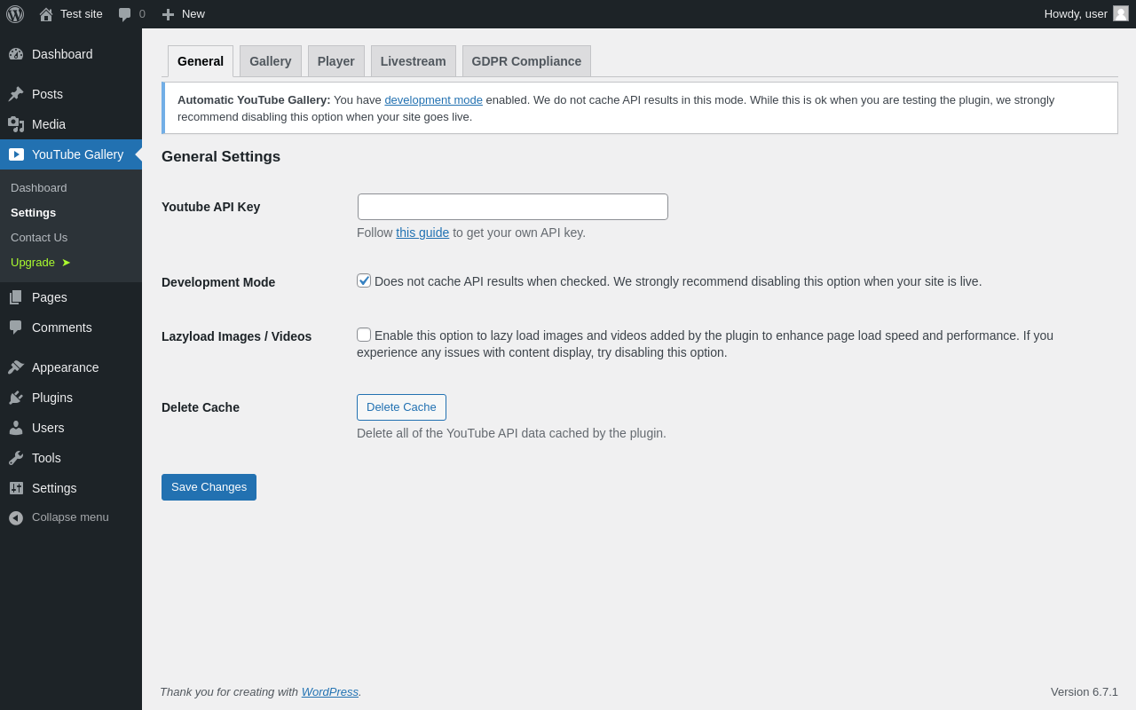Open the Test site home icon
The height and width of the screenshot is (710, 1136).
coord(46,14)
